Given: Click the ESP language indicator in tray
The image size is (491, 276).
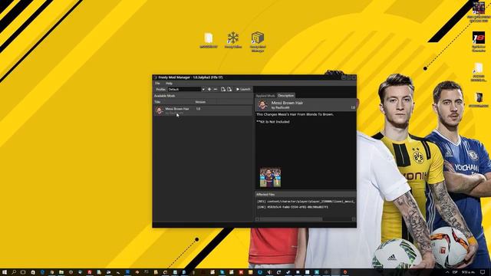Looking at the screenshot, I should pyautogui.click(x=455, y=272).
